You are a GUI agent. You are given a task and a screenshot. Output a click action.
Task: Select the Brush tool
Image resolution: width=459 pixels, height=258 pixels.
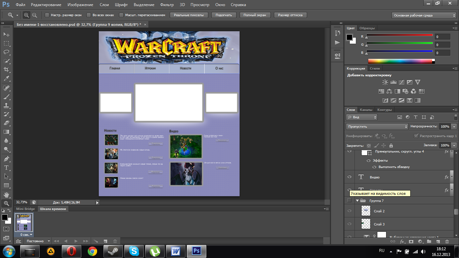click(6, 97)
